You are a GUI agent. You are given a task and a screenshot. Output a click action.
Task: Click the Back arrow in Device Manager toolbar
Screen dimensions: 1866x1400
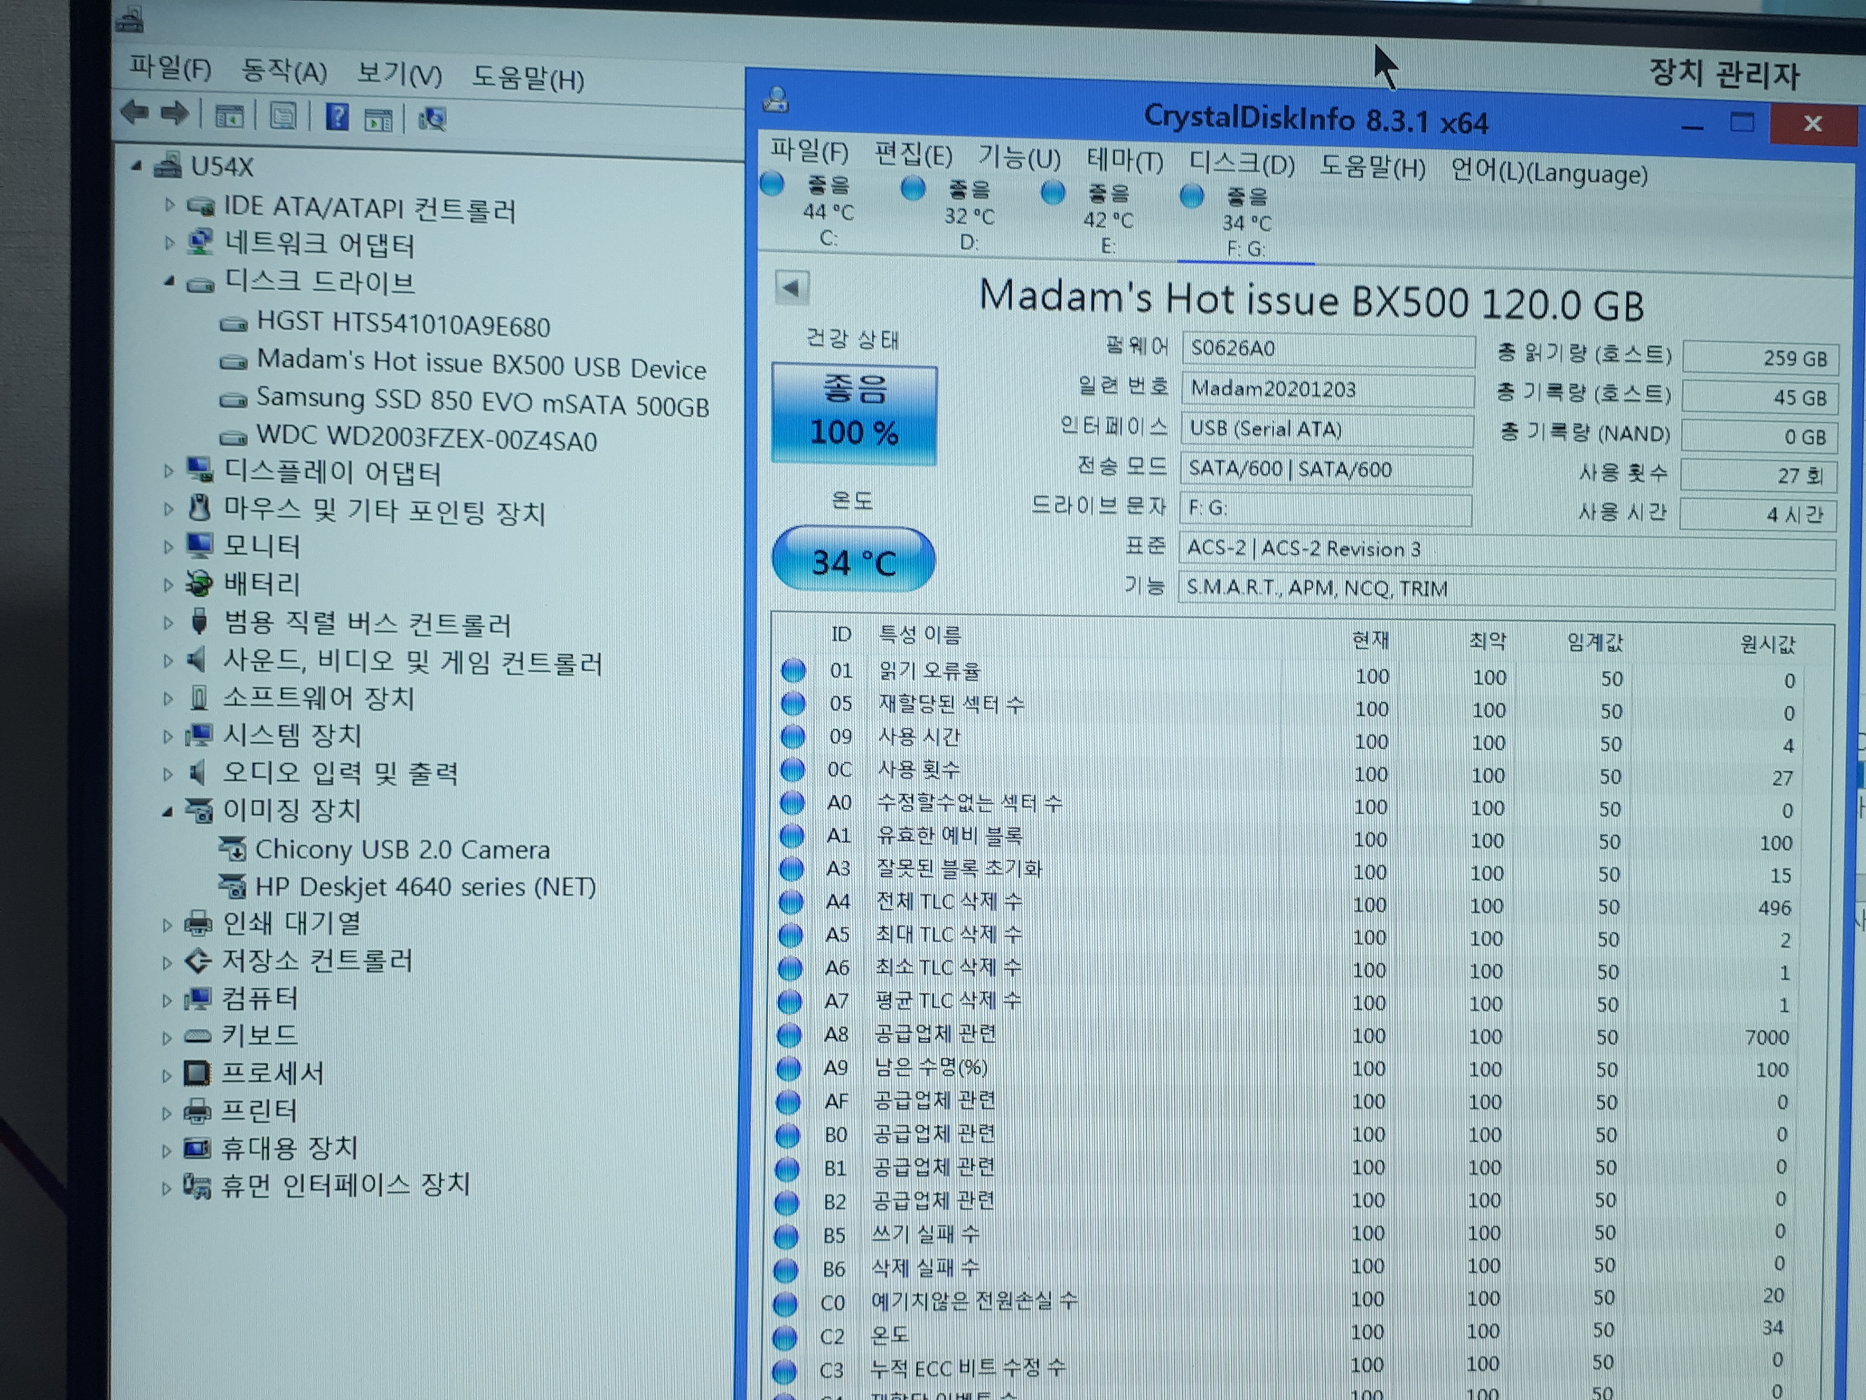[x=135, y=112]
